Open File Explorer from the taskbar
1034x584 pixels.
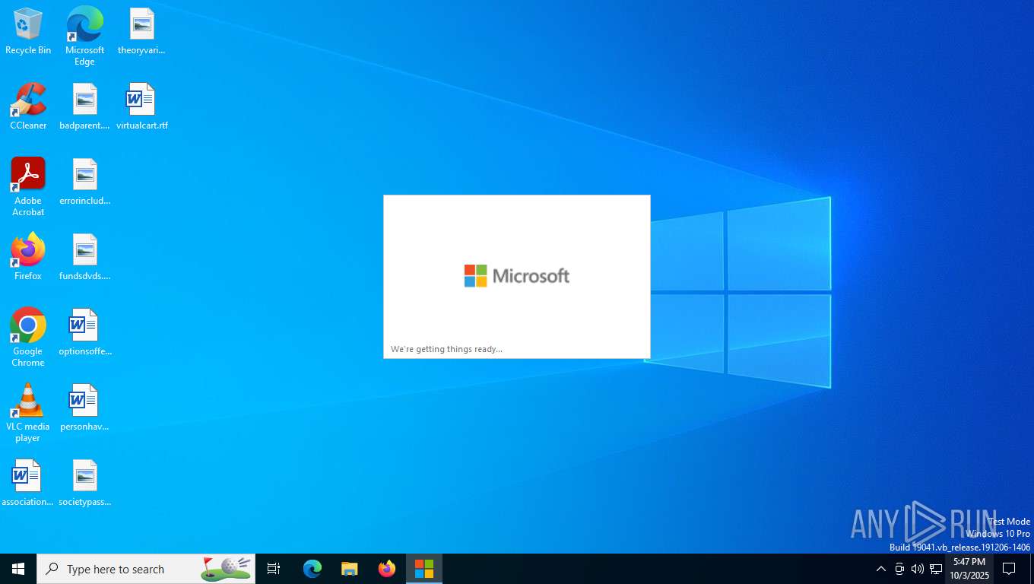pos(349,569)
